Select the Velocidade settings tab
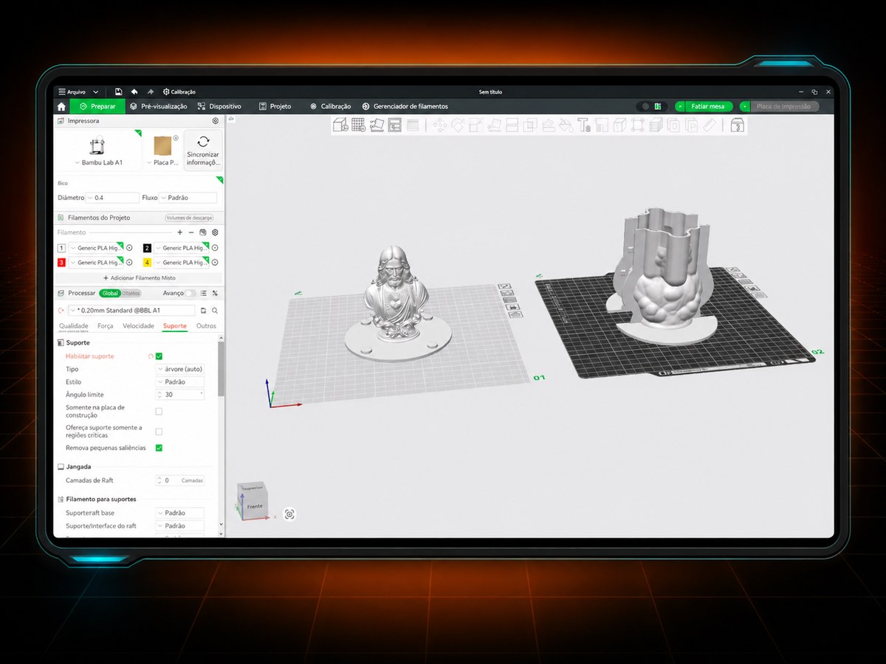 pos(138,326)
